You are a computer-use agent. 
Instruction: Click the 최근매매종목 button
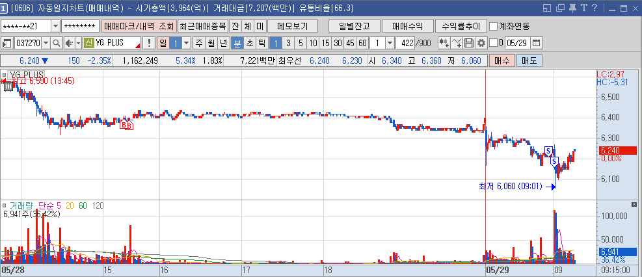point(203,26)
